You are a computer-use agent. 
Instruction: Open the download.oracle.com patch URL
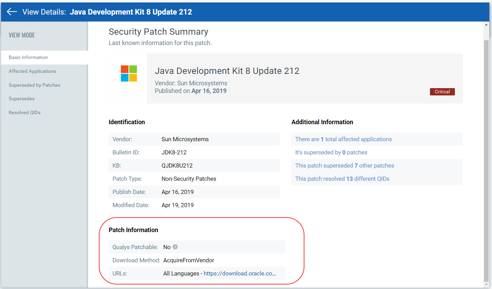click(240, 273)
